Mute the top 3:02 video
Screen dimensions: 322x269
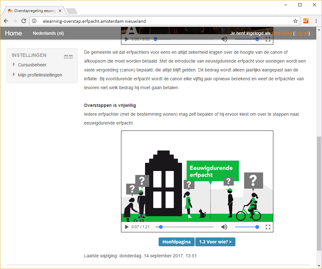click(x=224, y=39)
